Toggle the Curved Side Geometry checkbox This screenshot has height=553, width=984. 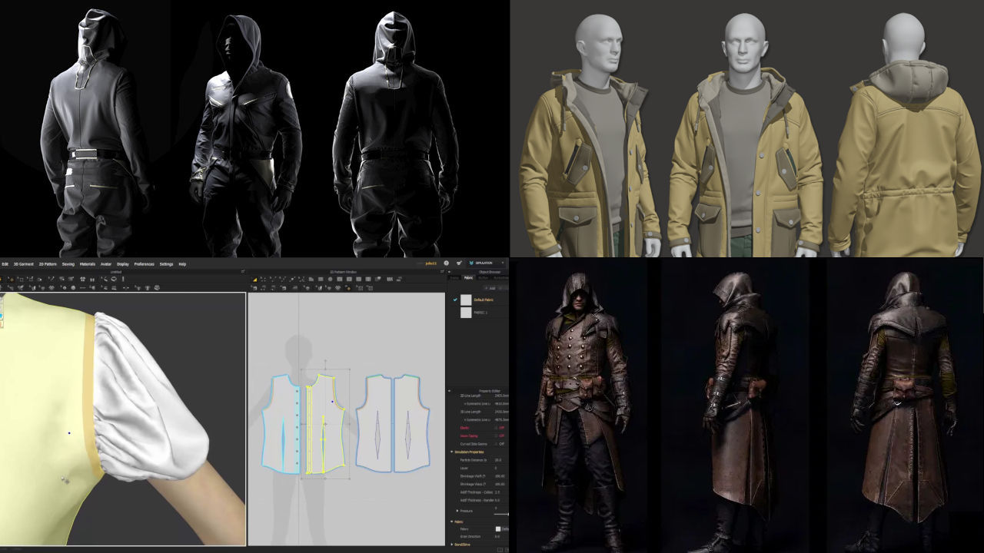pyautogui.click(x=495, y=444)
